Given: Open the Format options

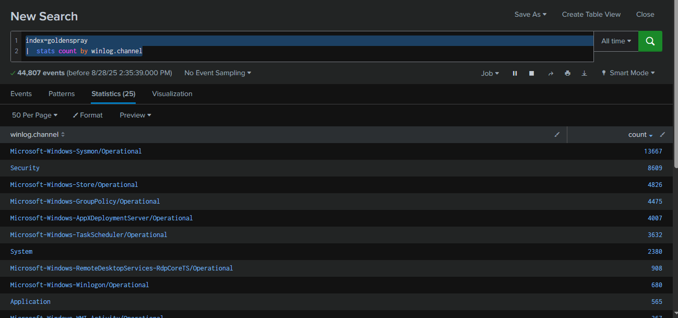Looking at the screenshot, I should point(88,115).
